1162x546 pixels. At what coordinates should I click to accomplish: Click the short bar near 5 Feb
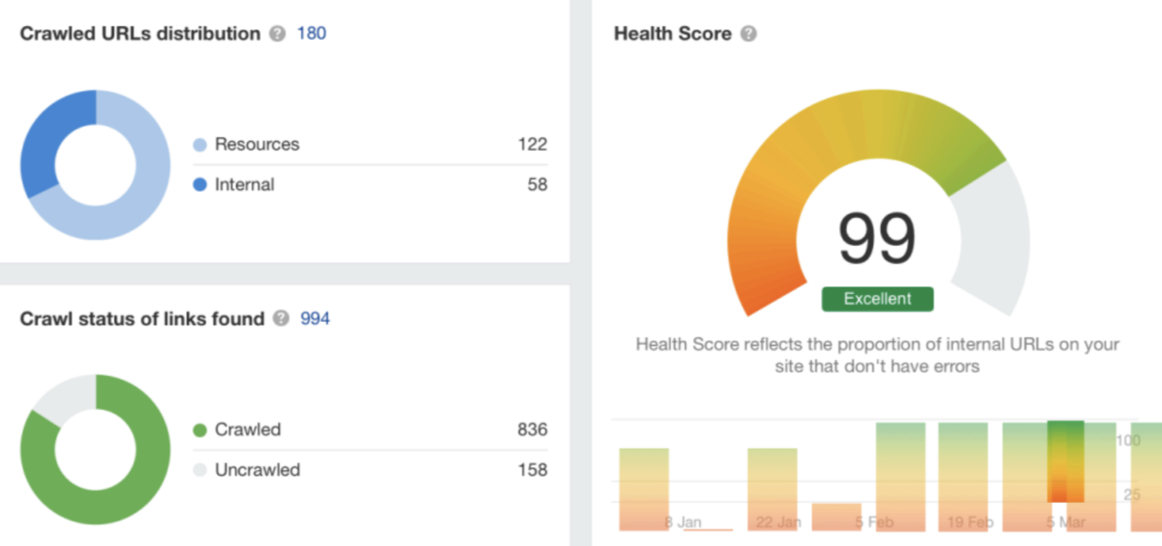836,517
